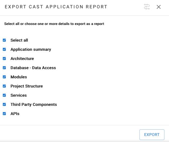Disable the Project Structure checkbox
This screenshot has height=142, width=169.
tap(4, 86)
